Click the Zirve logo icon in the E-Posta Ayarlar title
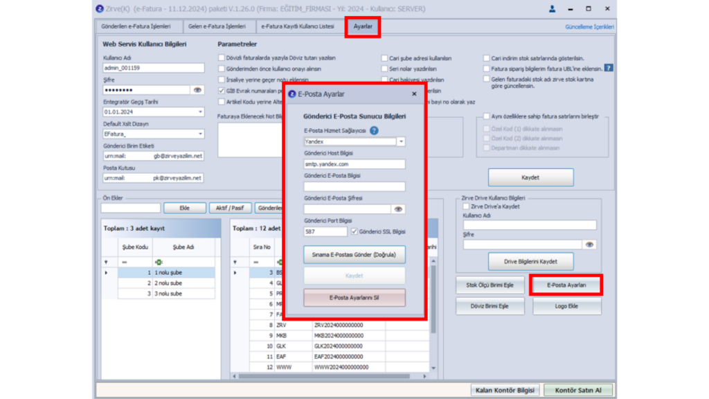709x399 pixels. 291,94
